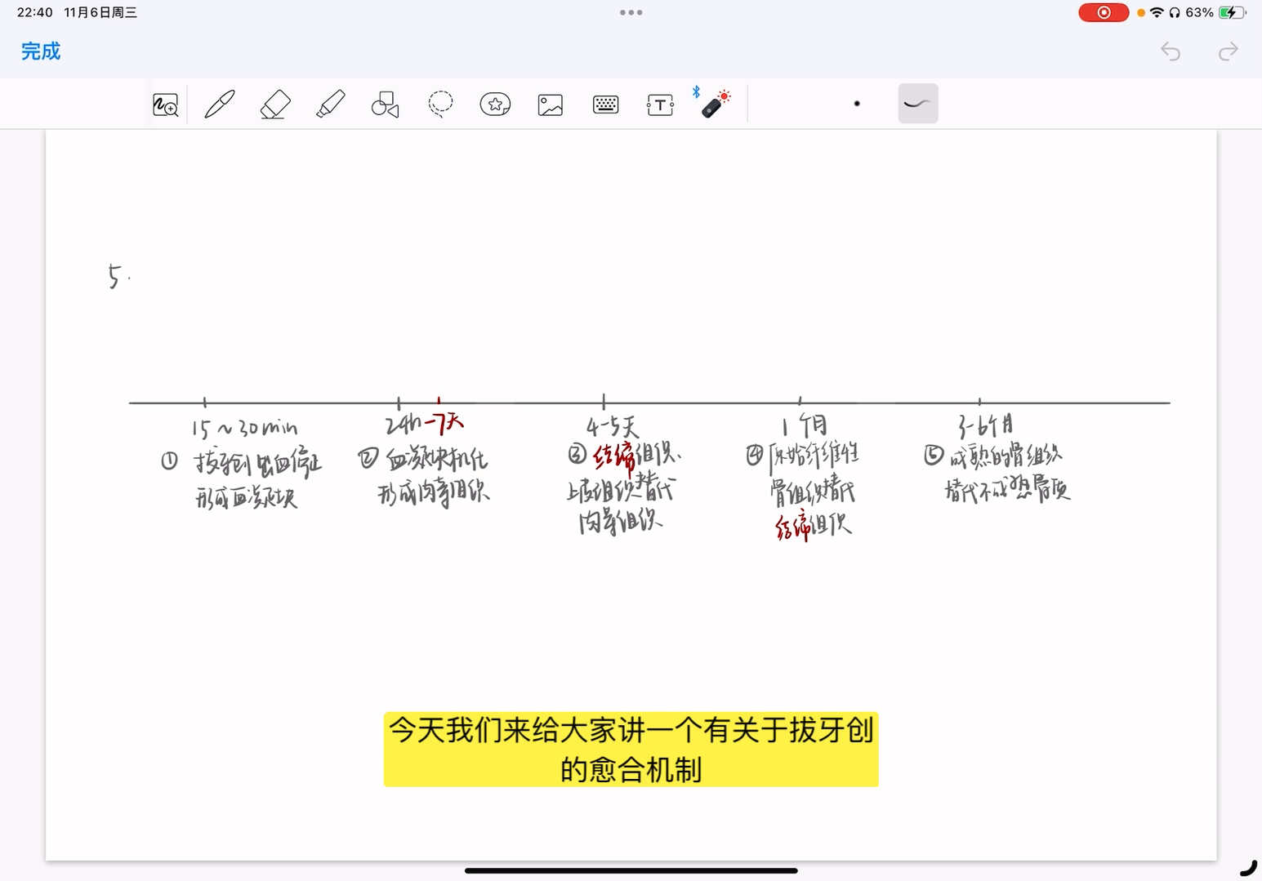Select the curved line stroke style
Screen dimensions: 1262x881
point(918,104)
